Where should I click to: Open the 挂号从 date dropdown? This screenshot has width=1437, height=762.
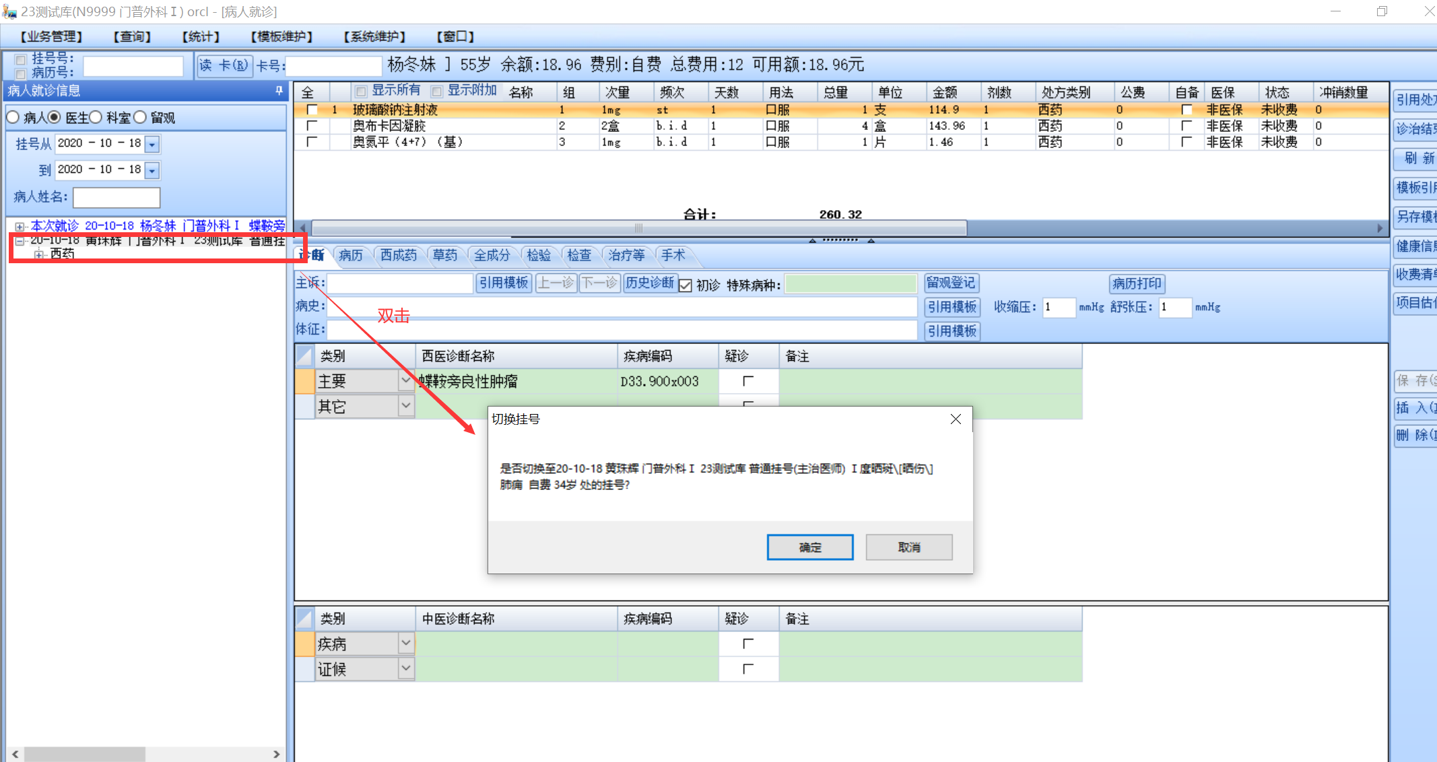tap(152, 144)
